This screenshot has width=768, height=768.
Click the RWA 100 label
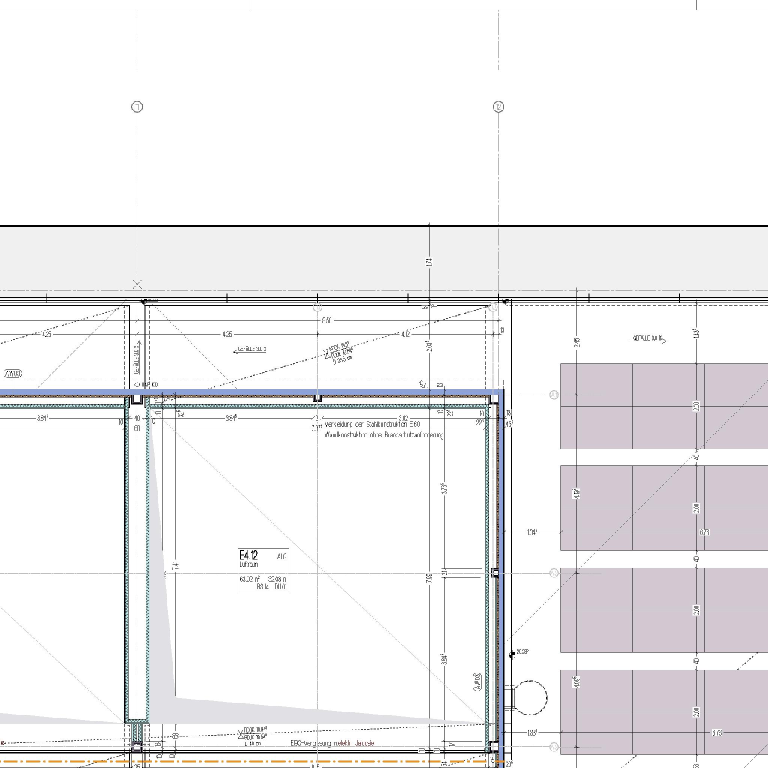click(149, 385)
